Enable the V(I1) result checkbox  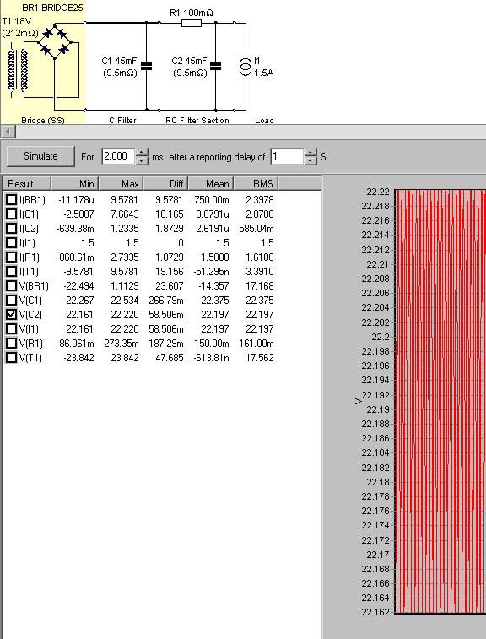click(12, 329)
